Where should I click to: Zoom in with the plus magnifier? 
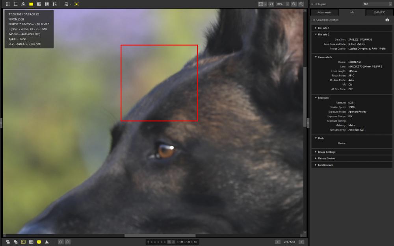301,4
